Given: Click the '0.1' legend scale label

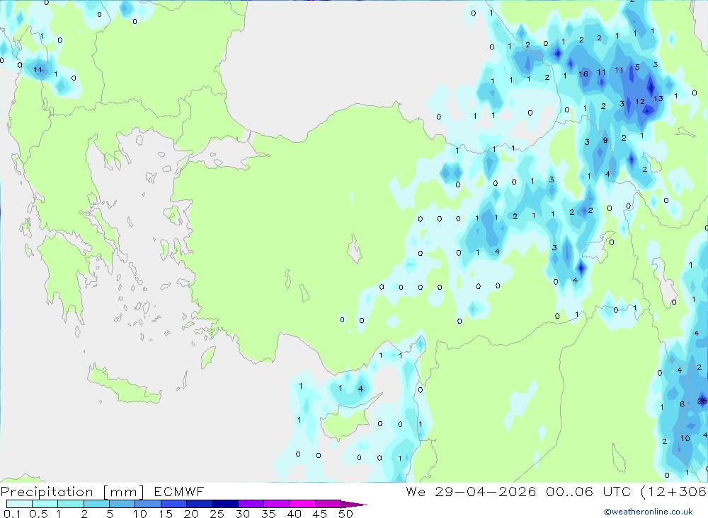Looking at the screenshot, I should coord(12,514).
